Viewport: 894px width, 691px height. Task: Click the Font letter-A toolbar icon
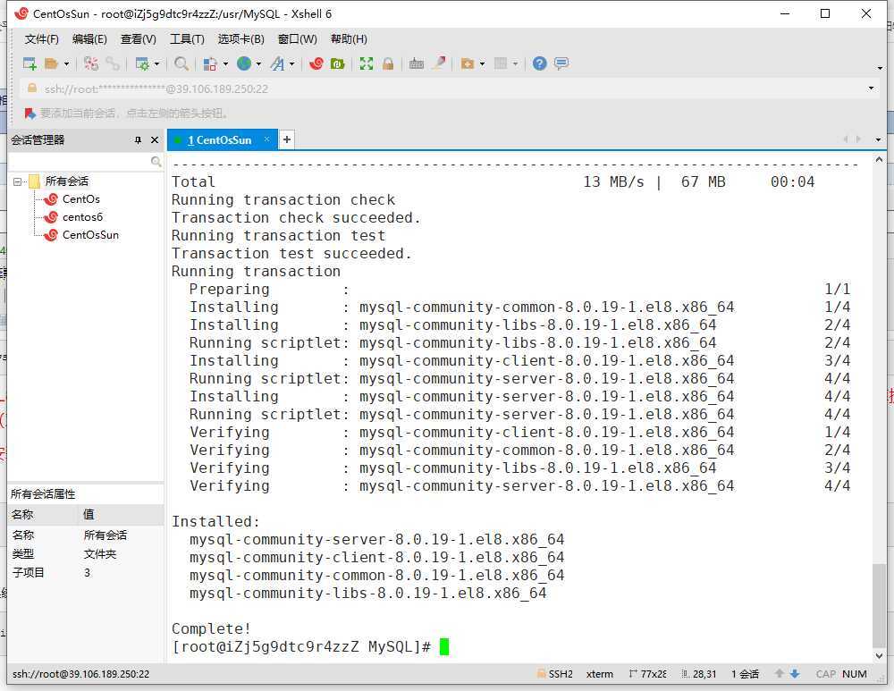[278, 63]
